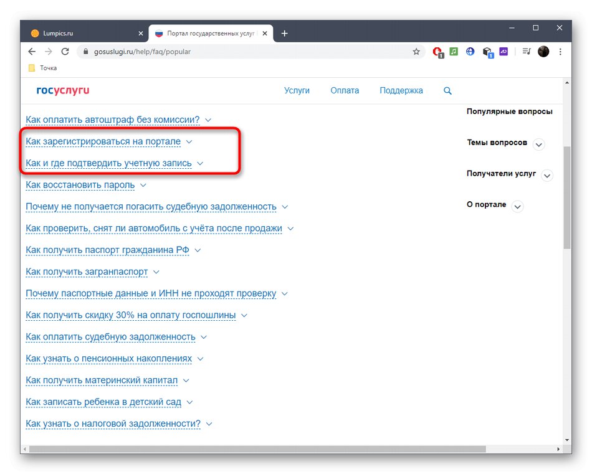Expand chevron beside паспорт гражданина РФ
The width and height of the screenshot is (592, 474).
point(198,250)
